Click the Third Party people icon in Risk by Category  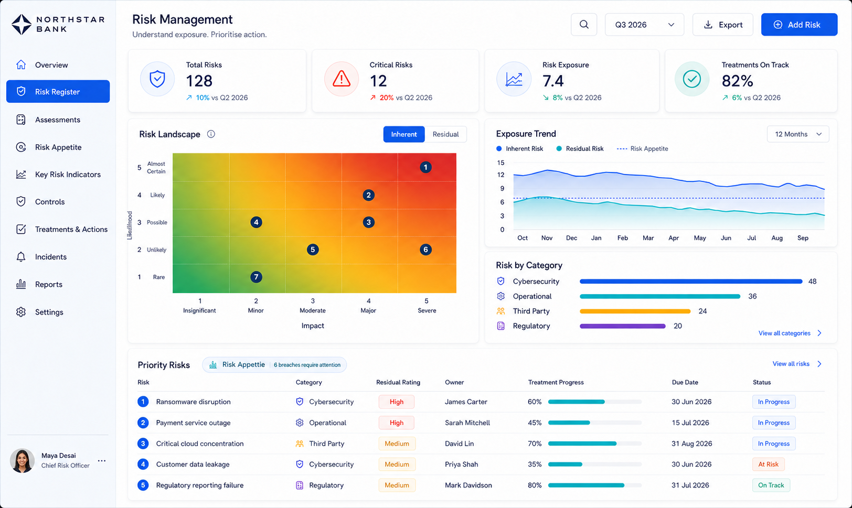coord(500,311)
